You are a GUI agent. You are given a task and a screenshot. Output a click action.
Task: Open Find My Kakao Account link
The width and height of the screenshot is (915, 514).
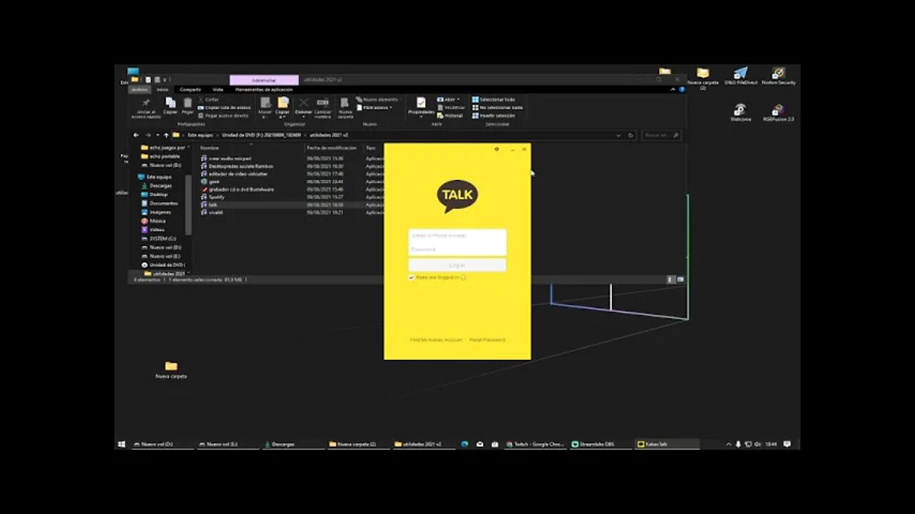436,340
